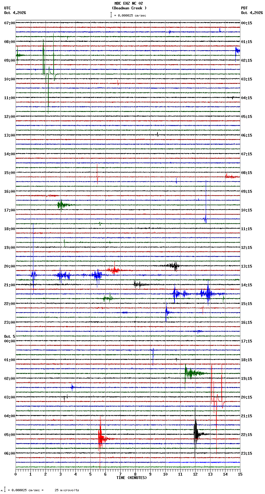Click the 'TIME (MINUTES)' axis label
The width and height of the screenshot is (265, 494).
(132, 478)
